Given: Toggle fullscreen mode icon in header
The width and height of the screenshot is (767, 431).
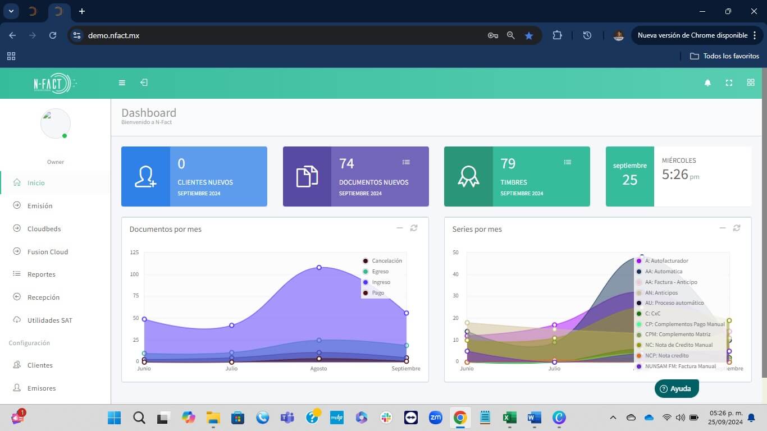Looking at the screenshot, I should point(729,83).
